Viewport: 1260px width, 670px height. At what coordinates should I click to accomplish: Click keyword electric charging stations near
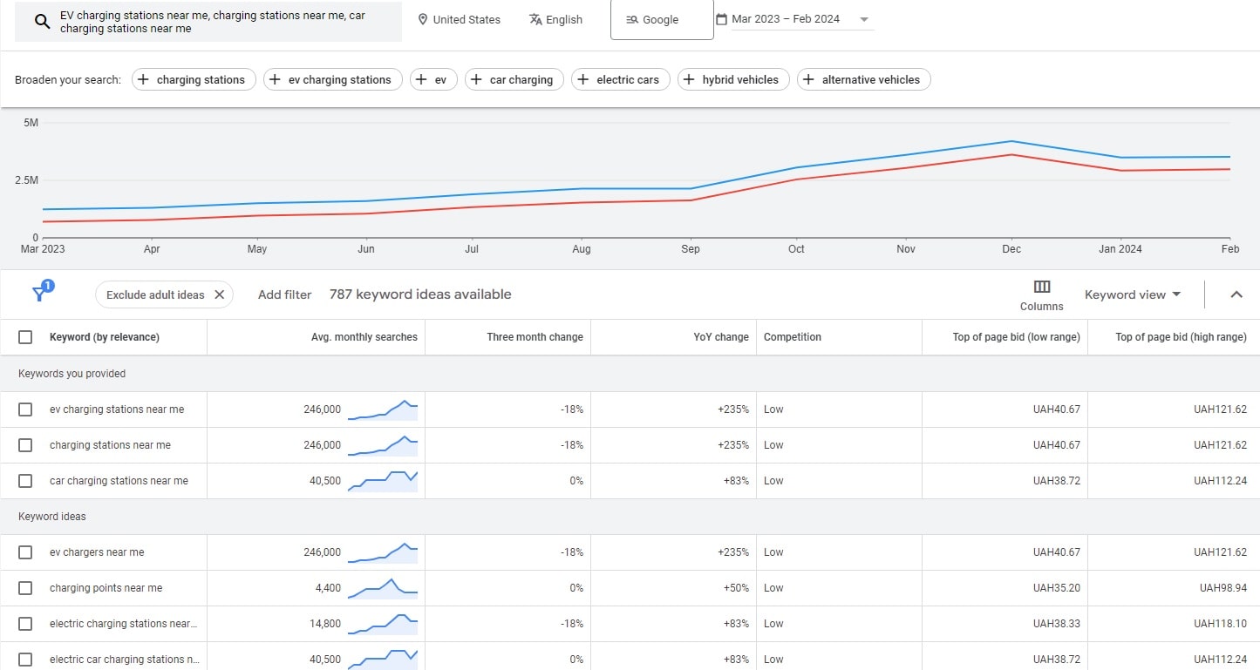(x=123, y=624)
